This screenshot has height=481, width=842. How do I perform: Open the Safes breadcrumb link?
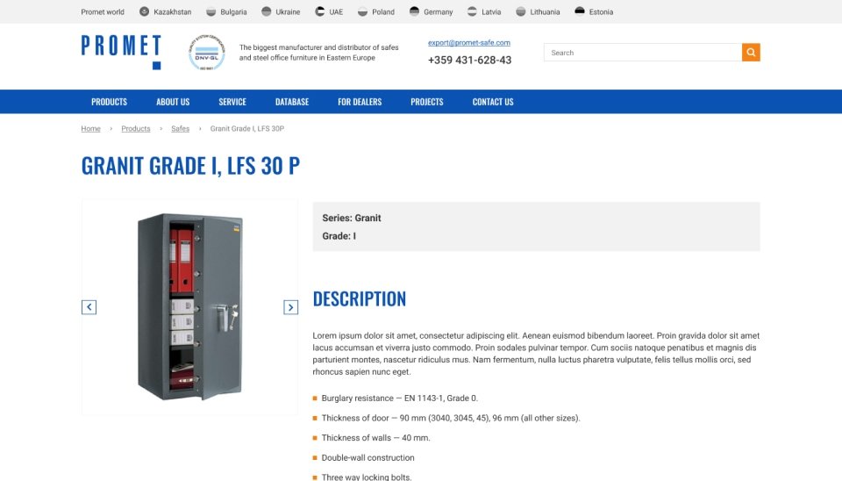pos(181,128)
